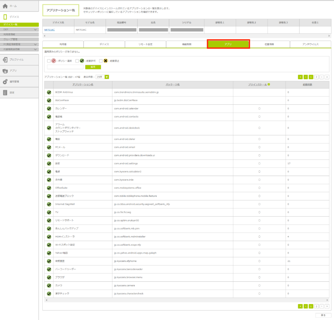Click the application search text field
334x320 pixels.
(x=65, y=67)
